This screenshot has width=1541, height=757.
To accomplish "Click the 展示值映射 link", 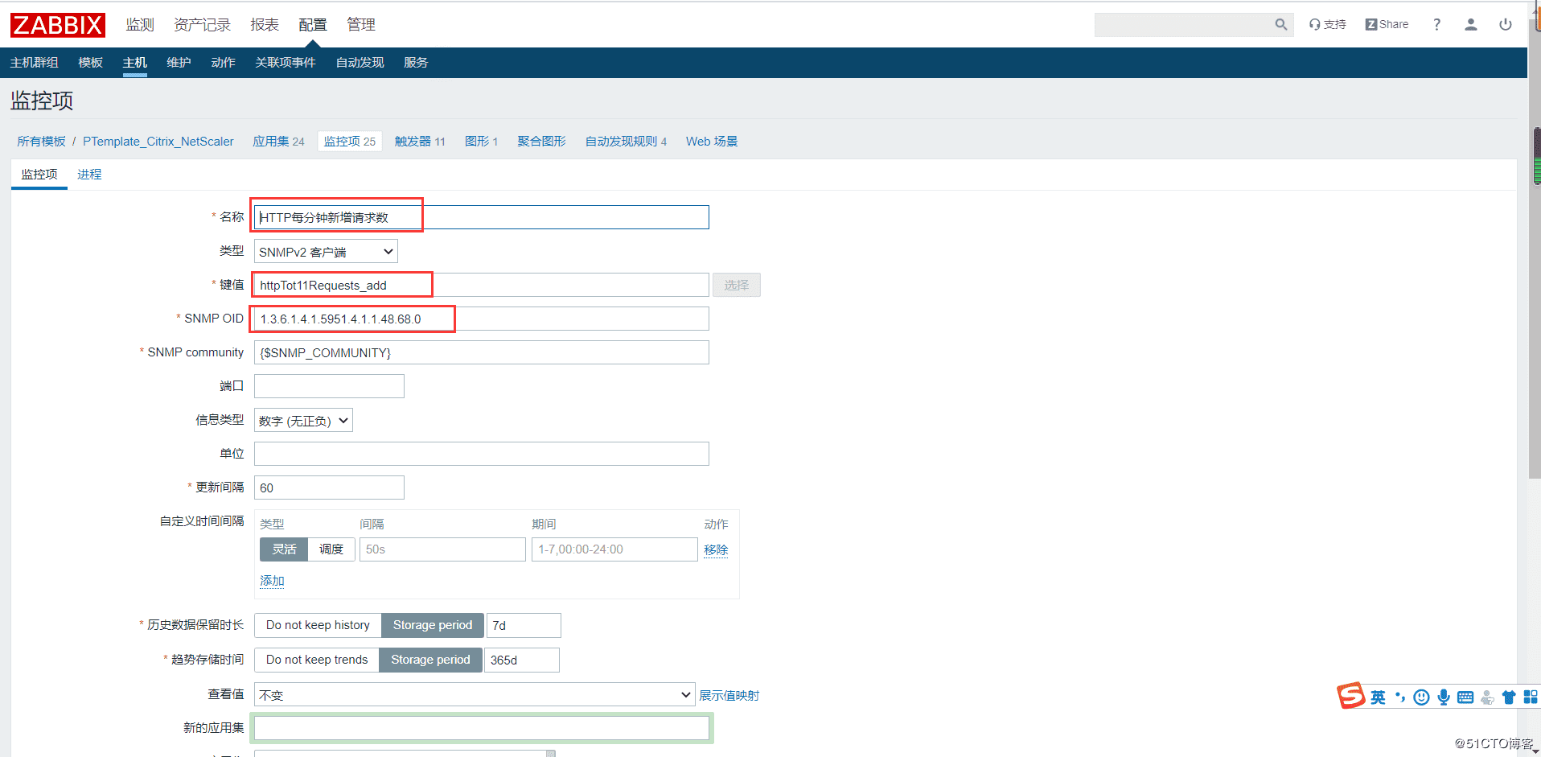I will (729, 696).
